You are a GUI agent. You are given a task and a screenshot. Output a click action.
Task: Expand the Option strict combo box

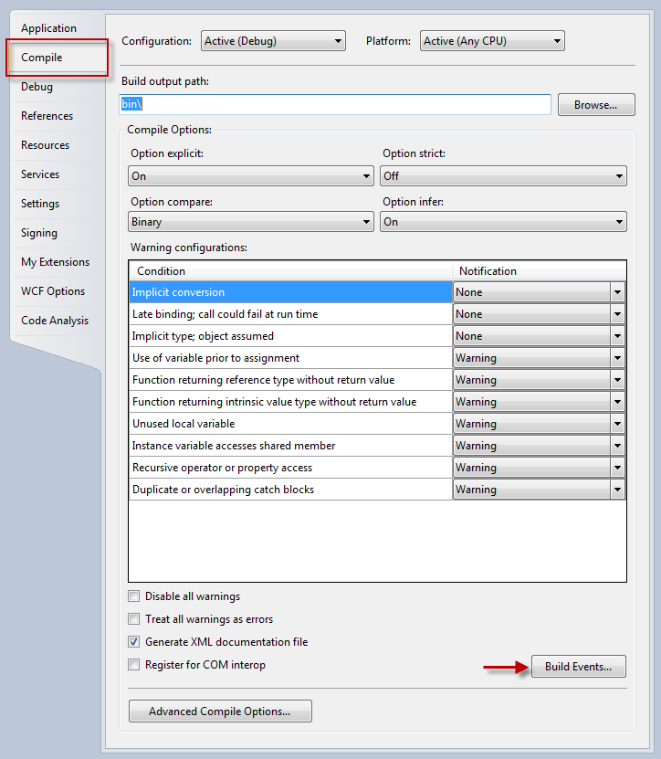pos(503,176)
